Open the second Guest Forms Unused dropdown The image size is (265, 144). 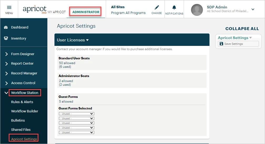(76, 118)
